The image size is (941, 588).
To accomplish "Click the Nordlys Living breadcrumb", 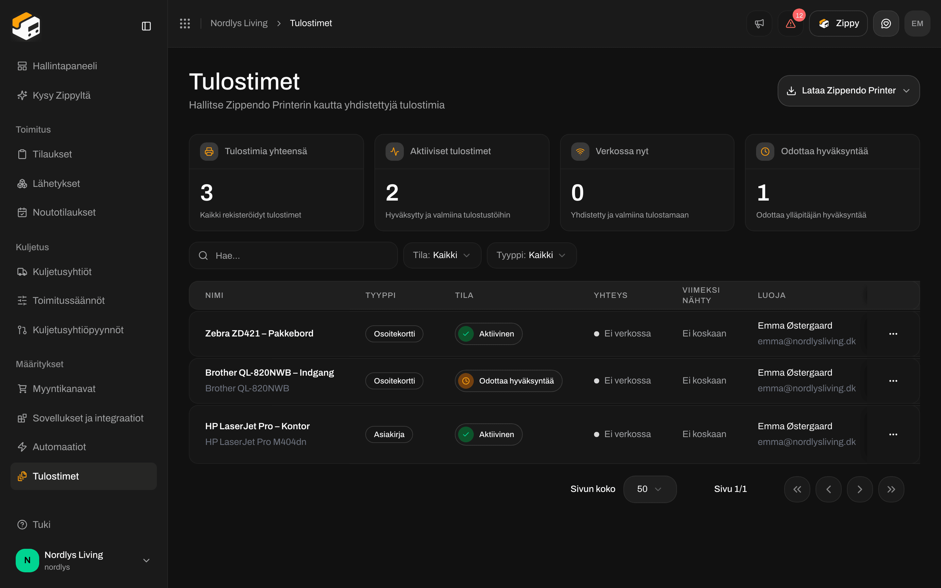I will 239,23.
